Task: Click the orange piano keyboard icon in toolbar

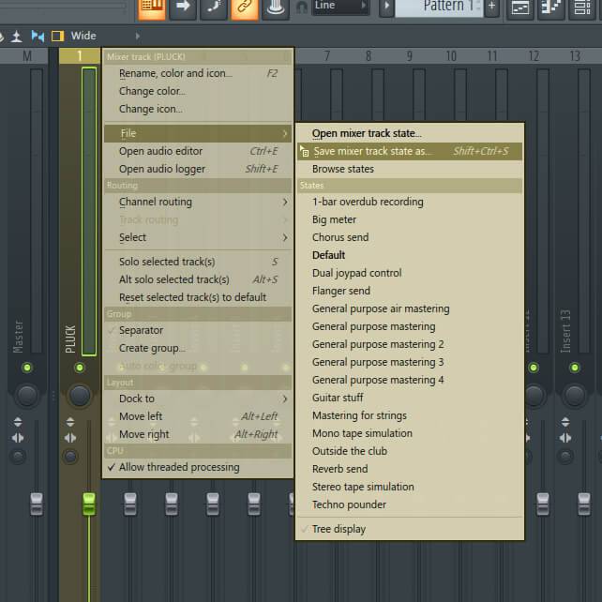Action: click(x=152, y=7)
